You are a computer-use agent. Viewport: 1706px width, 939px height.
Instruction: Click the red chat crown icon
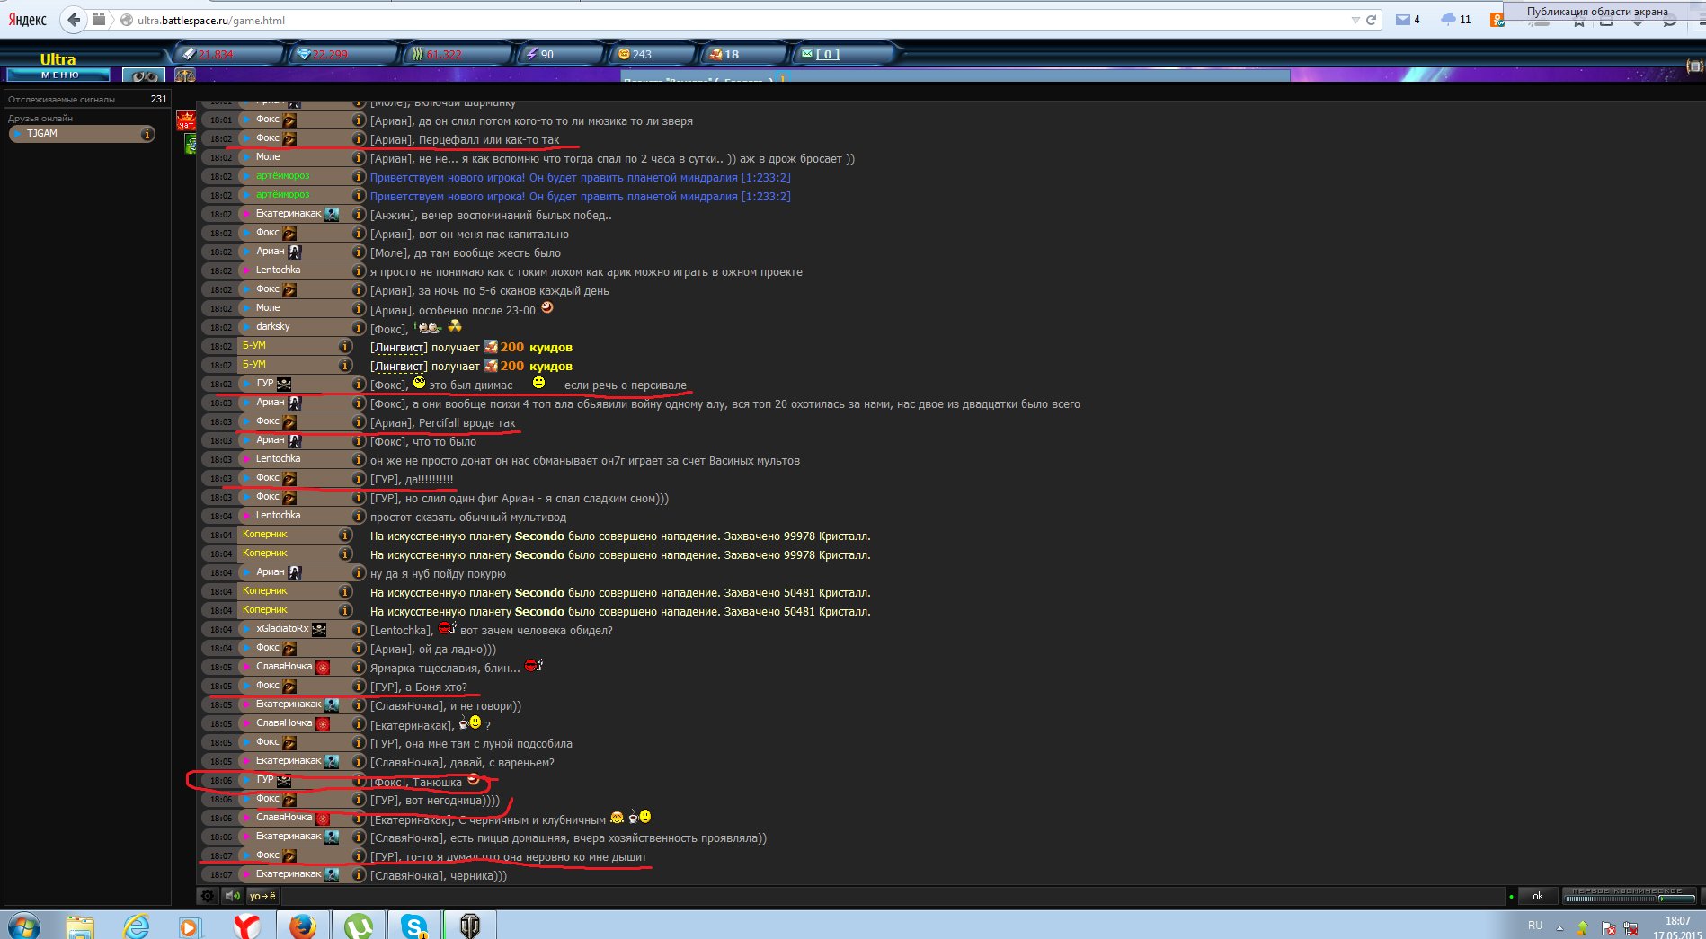point(186,120)
